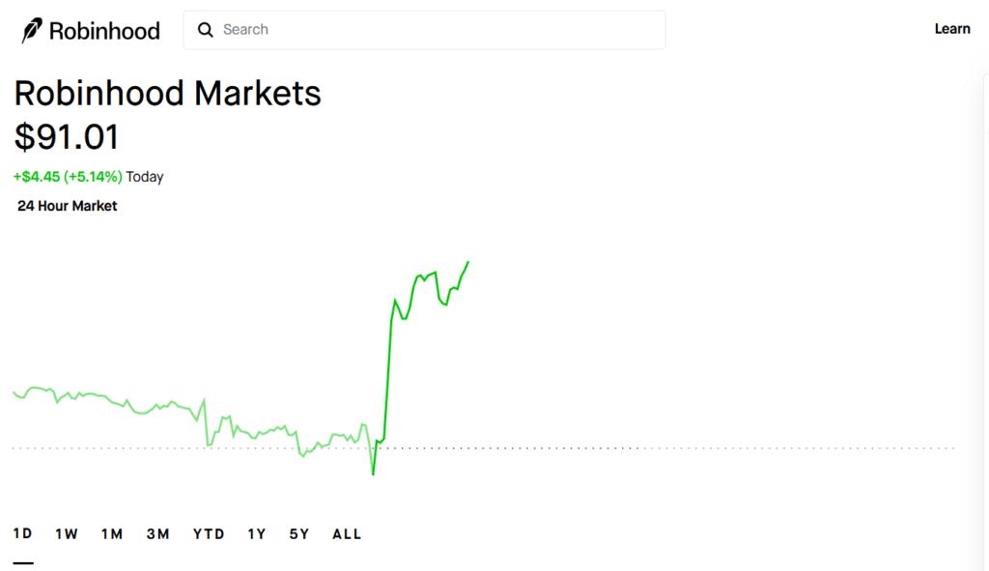Switch chart to 1M range
This screenshot has height=571, width=989.
[x=112, y=534]
